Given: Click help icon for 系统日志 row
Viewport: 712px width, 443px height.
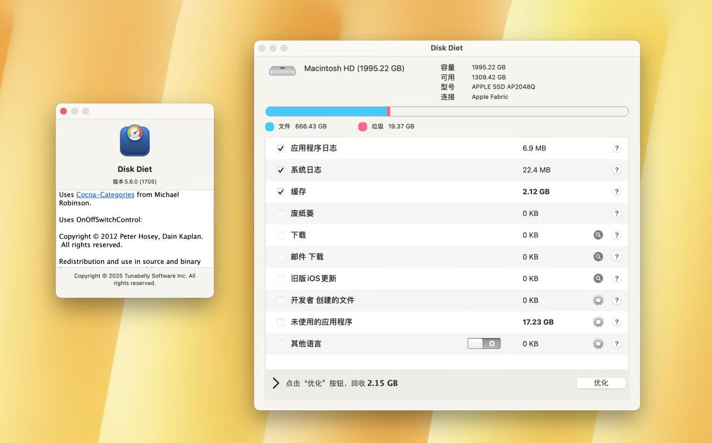Looking at the screenshot, I should point(617,170).
